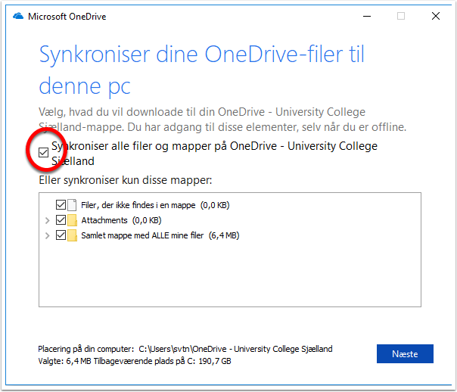Click 'Eller synkroniser kun disse mapper:' label
The width and height of the screenshot is (457, 392).
(126, 180)
